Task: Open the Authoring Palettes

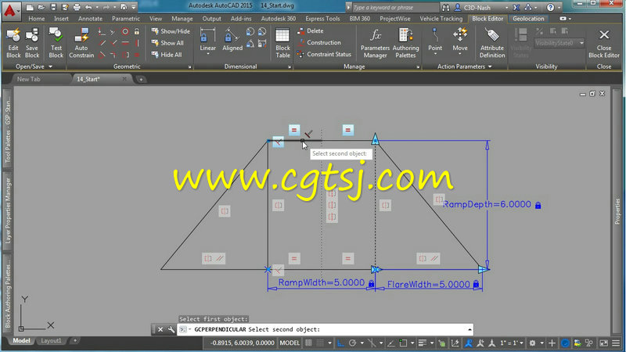Action: pos(405,43)
